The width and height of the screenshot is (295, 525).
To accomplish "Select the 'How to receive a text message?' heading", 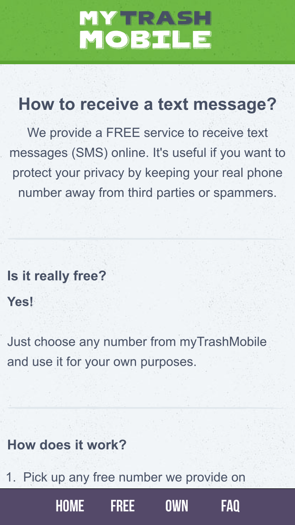I will click(x=147, y=104).
